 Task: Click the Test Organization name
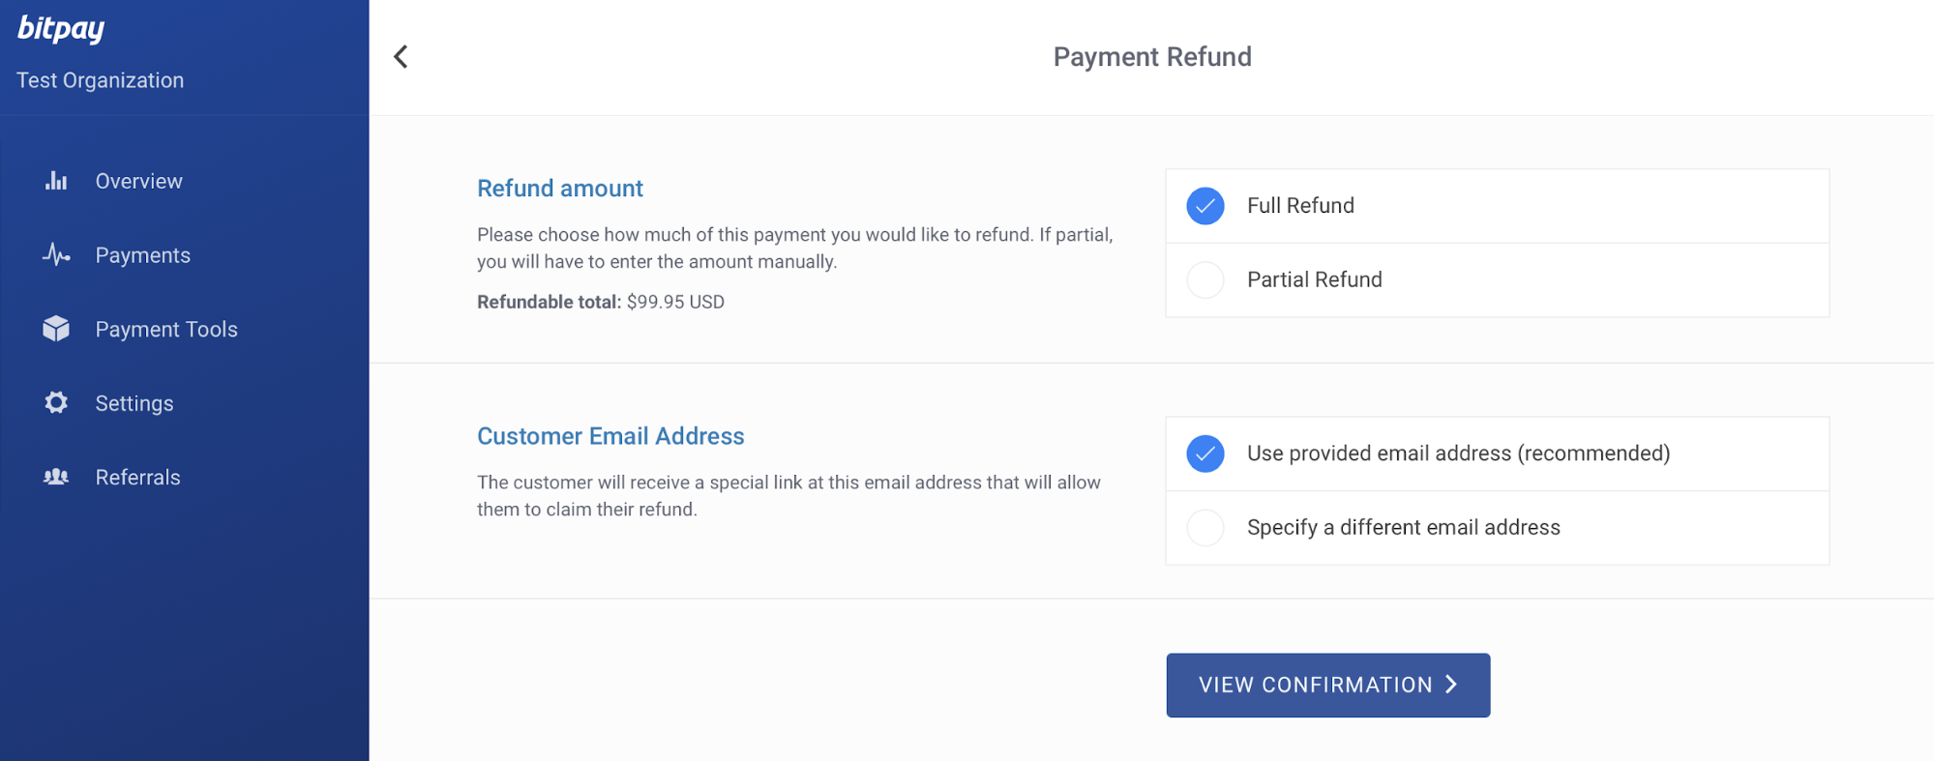pos(100,80)
